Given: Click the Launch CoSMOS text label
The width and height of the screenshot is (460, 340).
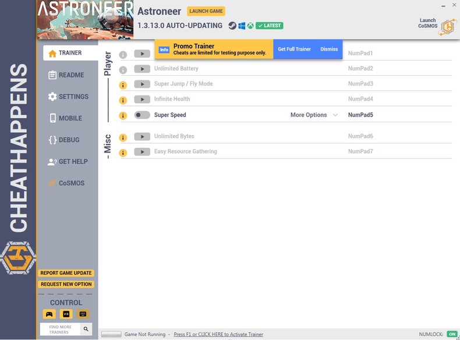Looking at the screenshot, I should pyautogui.click(x=428, y=23).
